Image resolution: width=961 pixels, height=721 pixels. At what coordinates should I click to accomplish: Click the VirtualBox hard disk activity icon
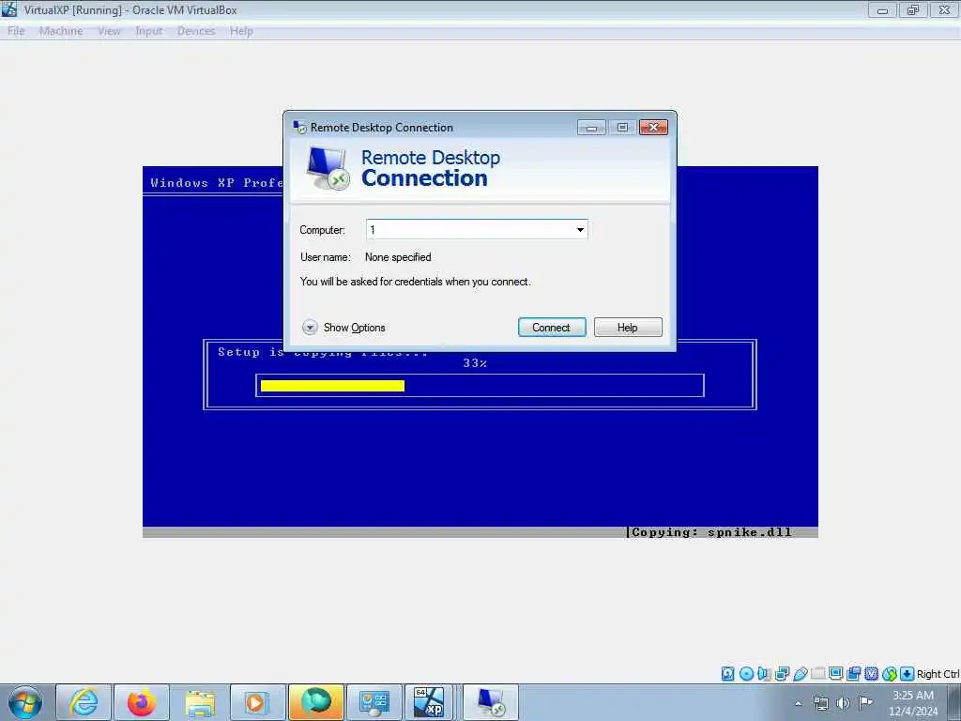coord(727,674)
